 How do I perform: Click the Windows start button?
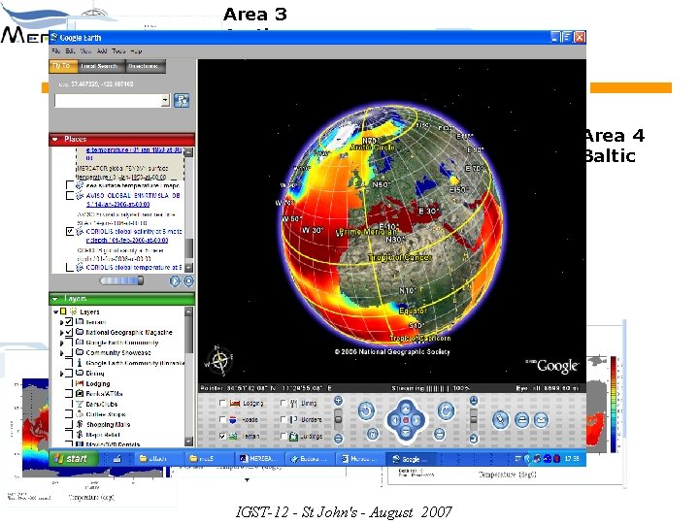click(x=73, y=458)
